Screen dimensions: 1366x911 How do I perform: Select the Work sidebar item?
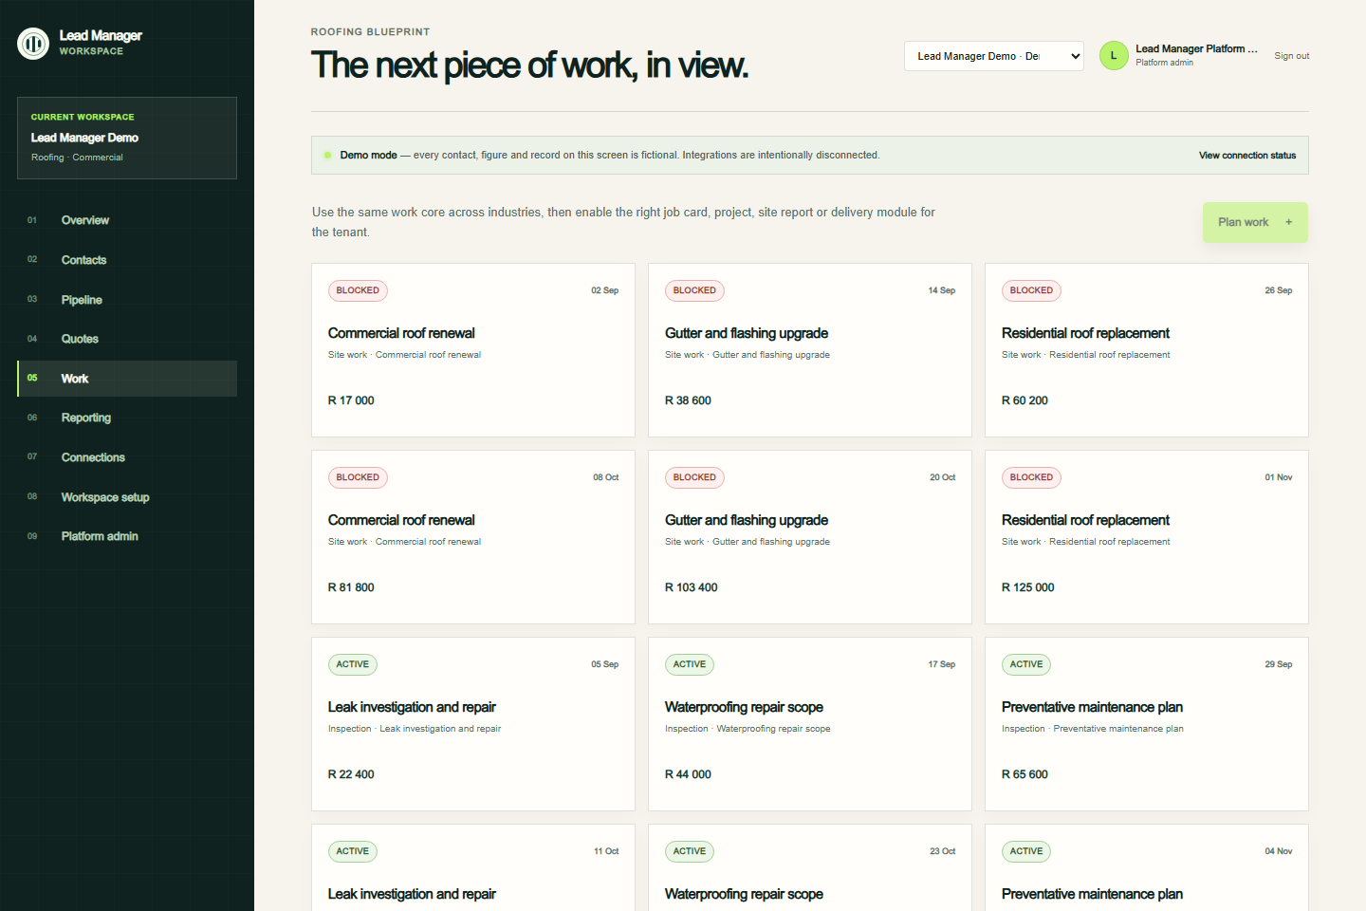[127, 379]
